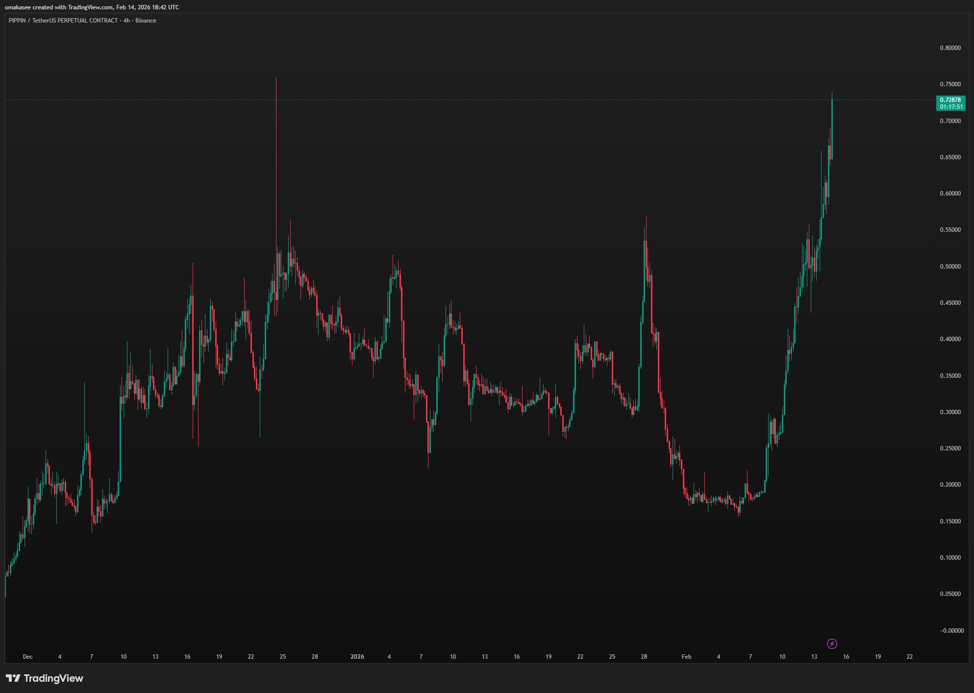Click the 0.80000 price axis label
Viewport: 974px width, 693px height.
coord(949,48)
